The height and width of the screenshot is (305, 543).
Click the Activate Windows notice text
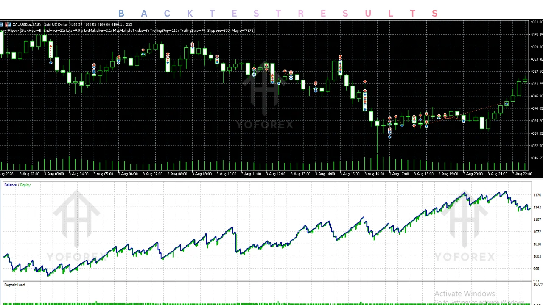click(465, 294)
